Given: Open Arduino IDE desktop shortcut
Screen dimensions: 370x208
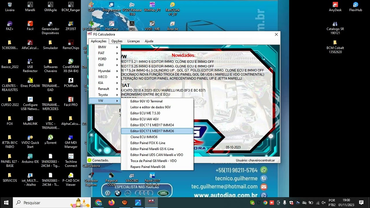Looking at the screenshot, I should click(30, 159).
